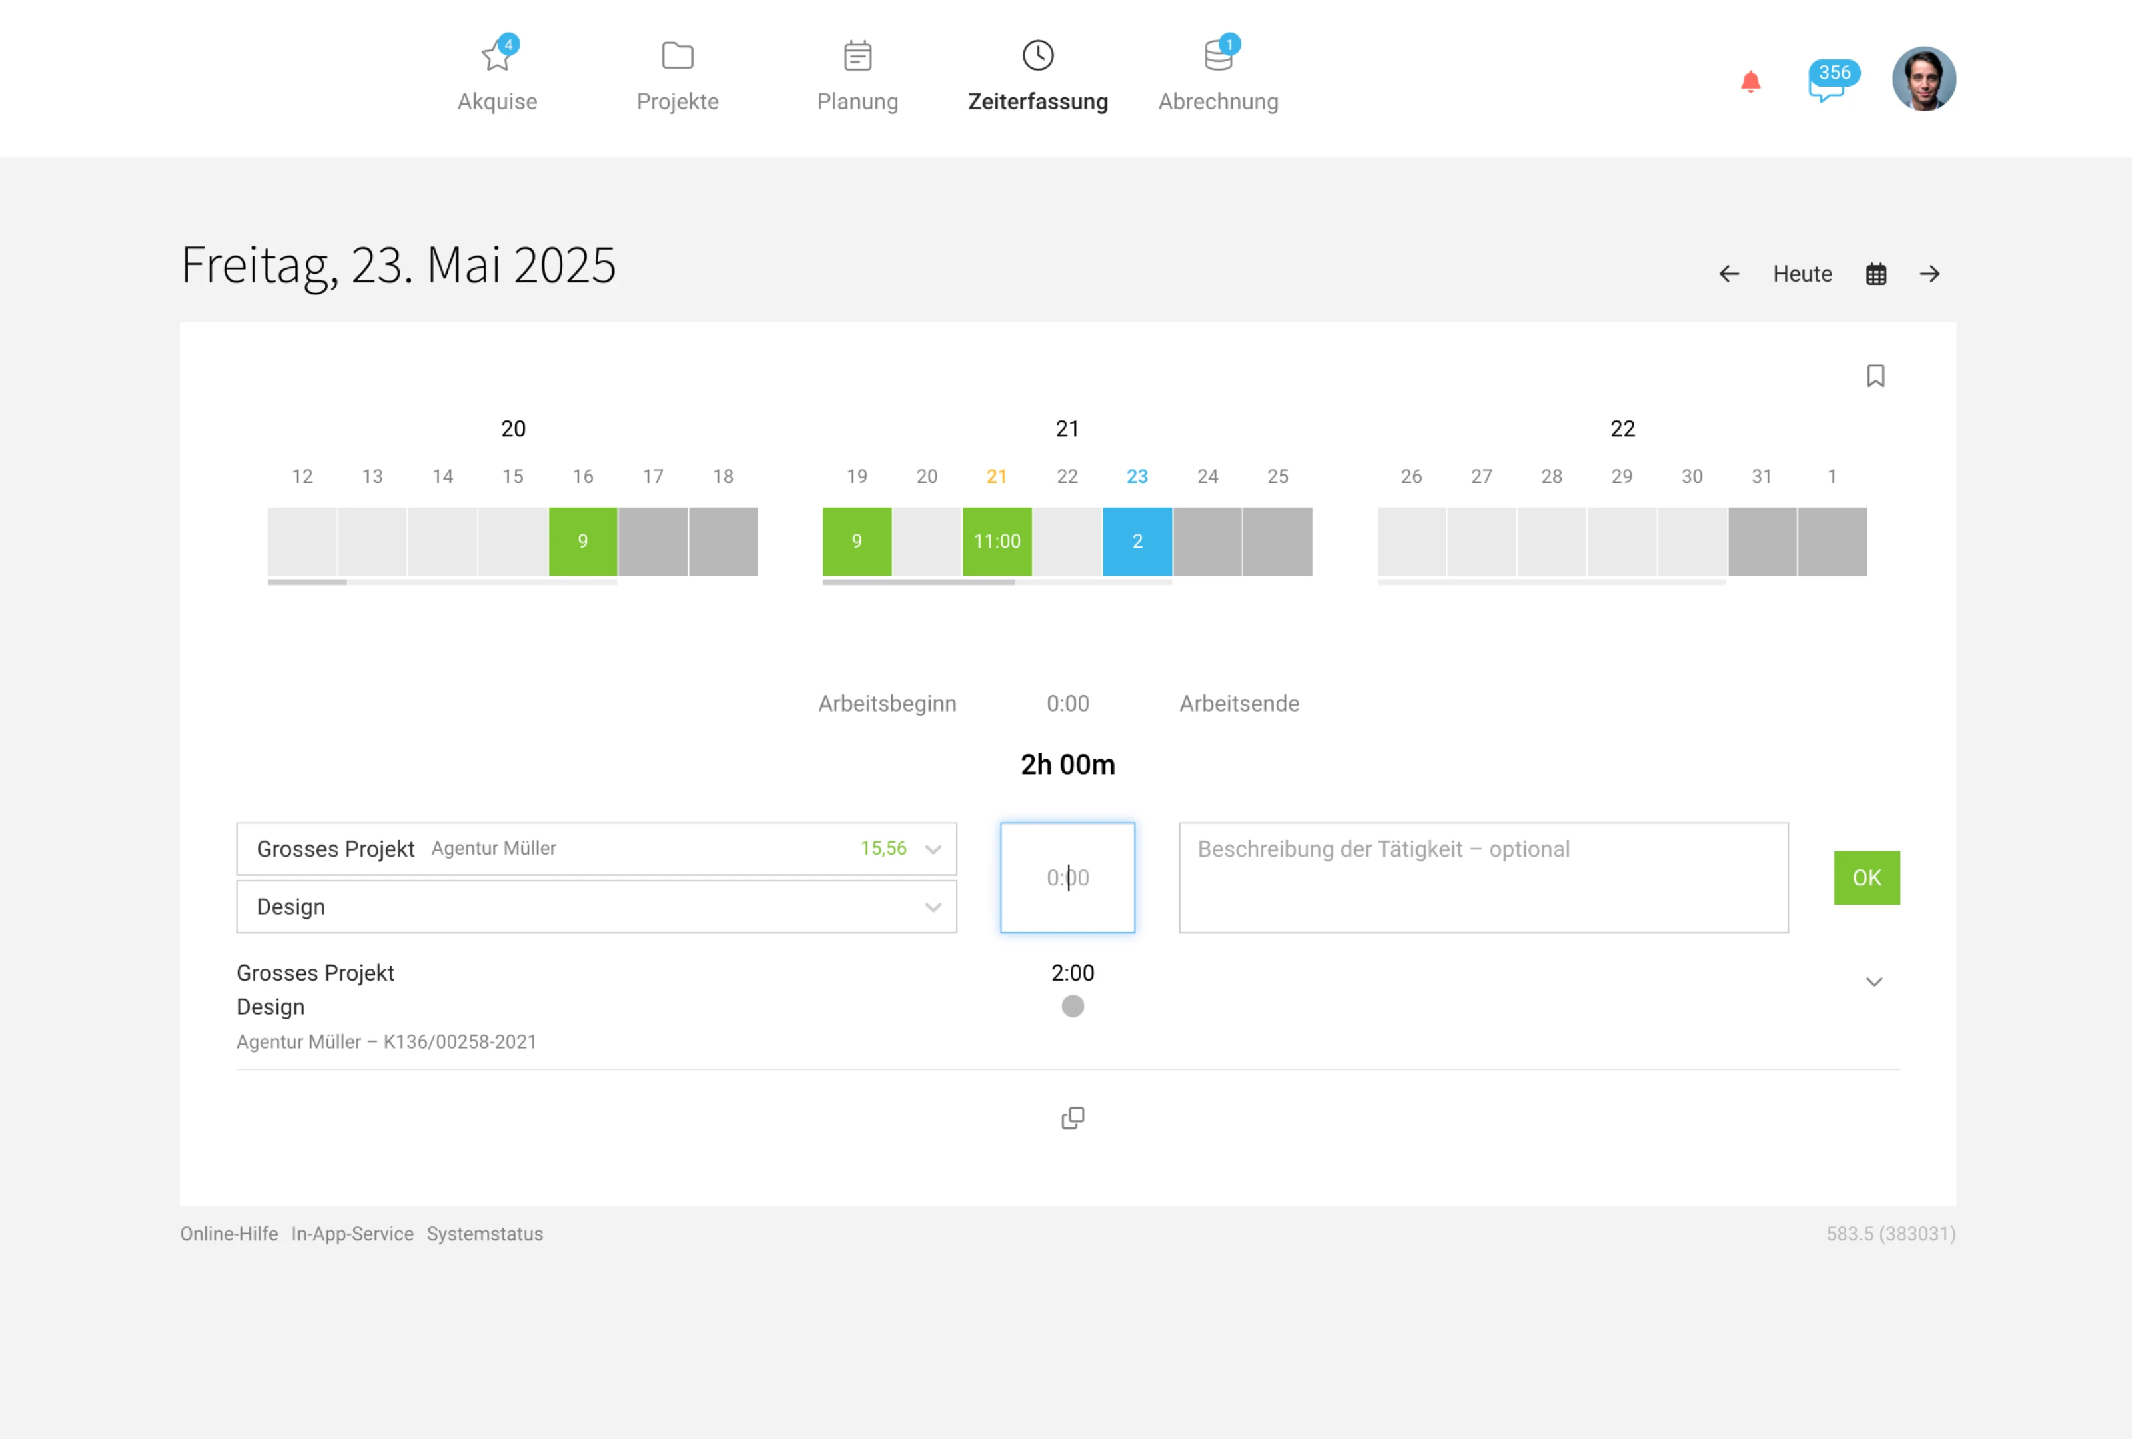Open the Online-Hilfe footer link
The height and width of the screenshot is (1439, 2132).
tap(229, 1234)
